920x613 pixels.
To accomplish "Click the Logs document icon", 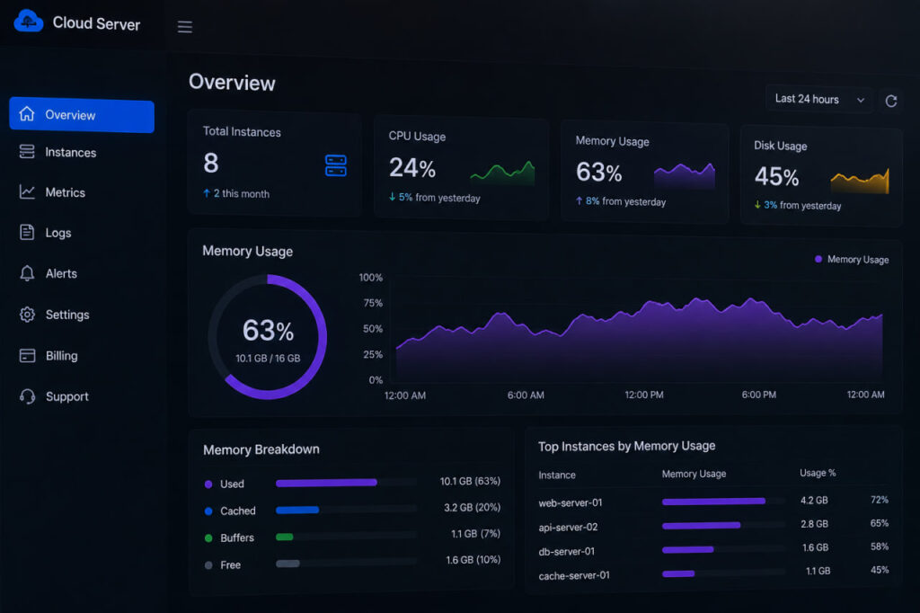I will (x=27, y=233).
